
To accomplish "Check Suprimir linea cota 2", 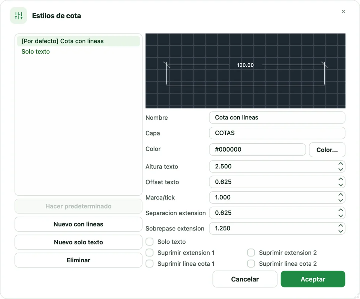I will coord(251,263).
